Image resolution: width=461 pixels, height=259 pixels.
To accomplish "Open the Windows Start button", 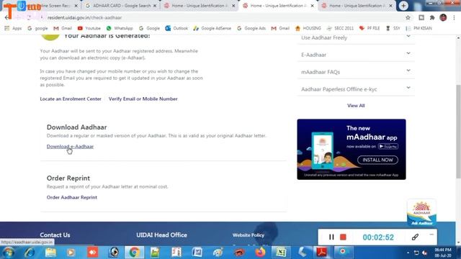I will point(8,253).
